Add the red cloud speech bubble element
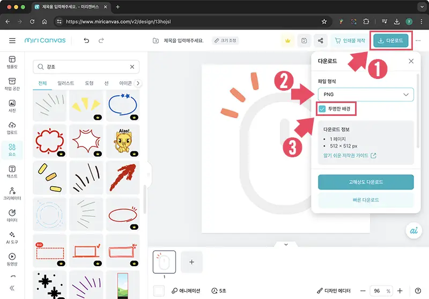Image resolution: width=429 pixels, height=299 pixels. pyautogui.click(x=50, y=142)
